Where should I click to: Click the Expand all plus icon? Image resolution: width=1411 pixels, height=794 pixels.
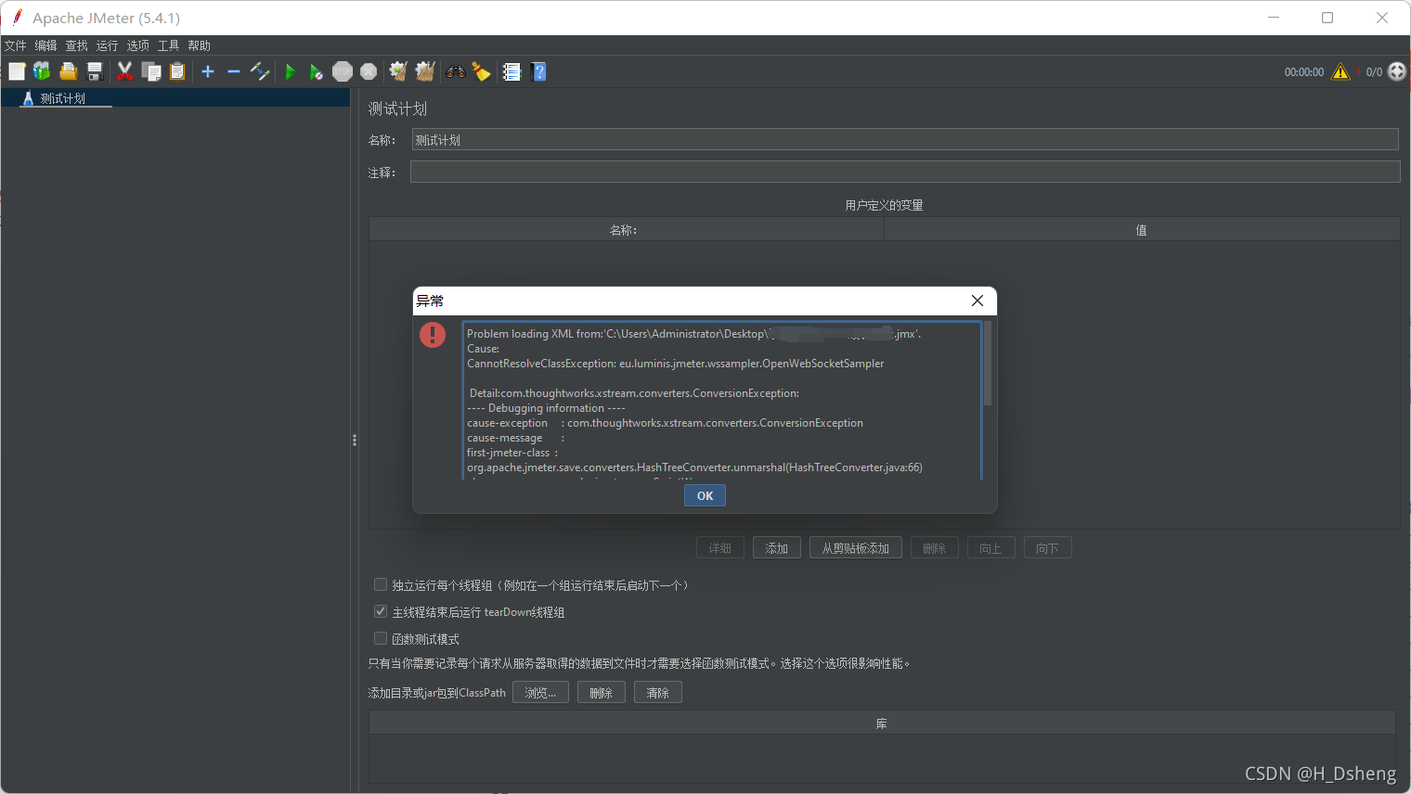pos(208,71)
